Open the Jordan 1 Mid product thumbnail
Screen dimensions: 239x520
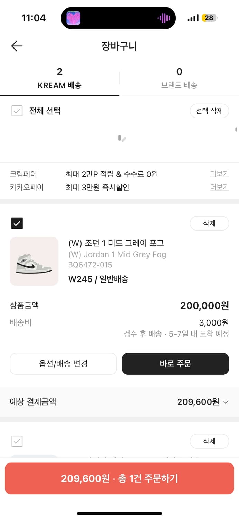point(34,261)
